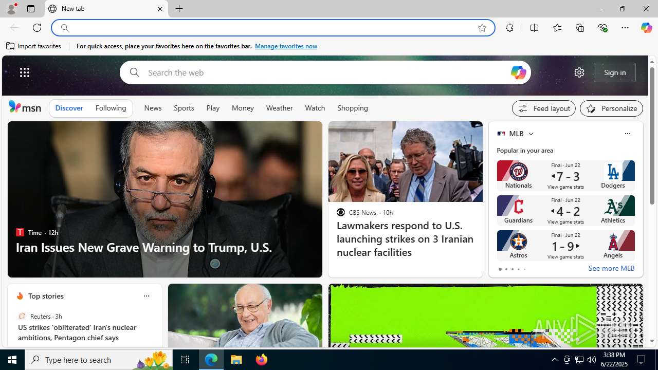
Task: Click the taskbar search box
Action: pyautogui.click(x=99, y=360)
